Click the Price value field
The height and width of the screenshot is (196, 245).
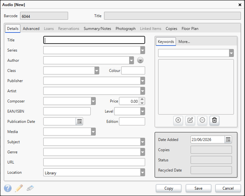pyautogui.click(x=129, y=101)
